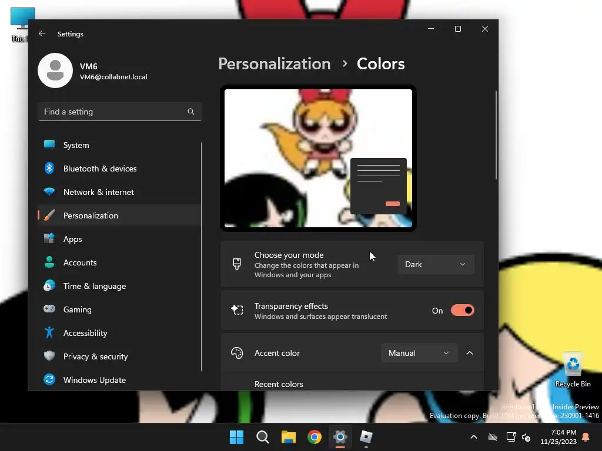Click the Accent color palette icon

coord(237,353)
